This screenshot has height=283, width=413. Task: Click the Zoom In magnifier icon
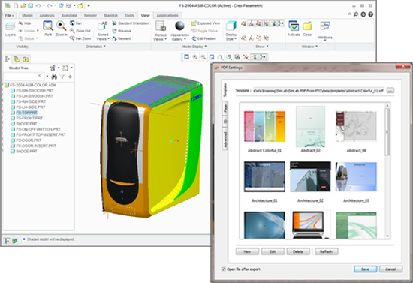point(61,26)
